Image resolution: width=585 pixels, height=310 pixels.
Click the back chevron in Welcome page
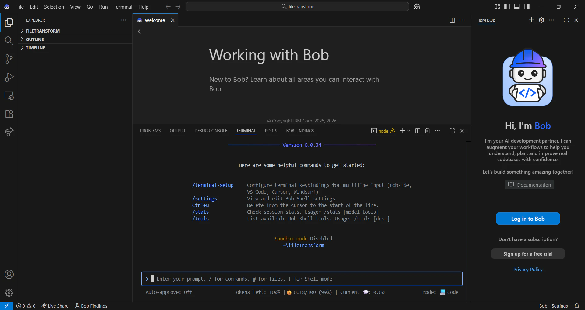pos(139,31)
